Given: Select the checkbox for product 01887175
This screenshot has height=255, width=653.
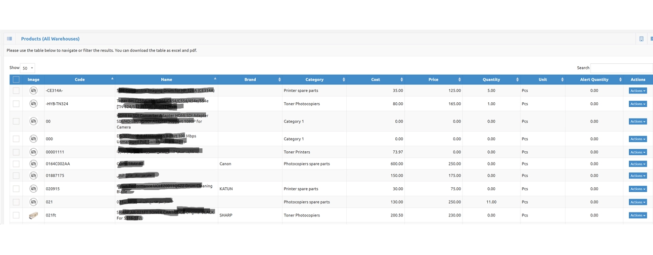Looking at the screenshot, I should tap(16, 175).
